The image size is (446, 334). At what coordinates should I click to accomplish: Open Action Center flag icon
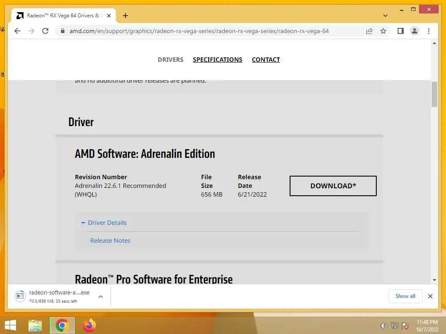coord(405,326)
